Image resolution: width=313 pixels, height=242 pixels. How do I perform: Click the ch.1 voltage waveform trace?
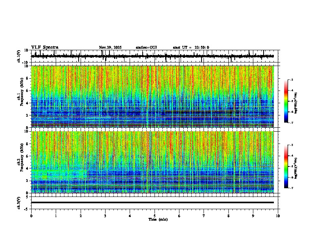click(x=152, y=56)
